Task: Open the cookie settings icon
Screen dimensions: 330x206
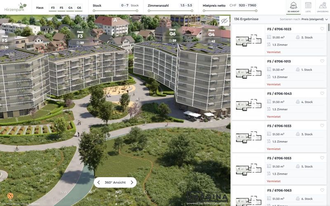Action: click(10, 196)
